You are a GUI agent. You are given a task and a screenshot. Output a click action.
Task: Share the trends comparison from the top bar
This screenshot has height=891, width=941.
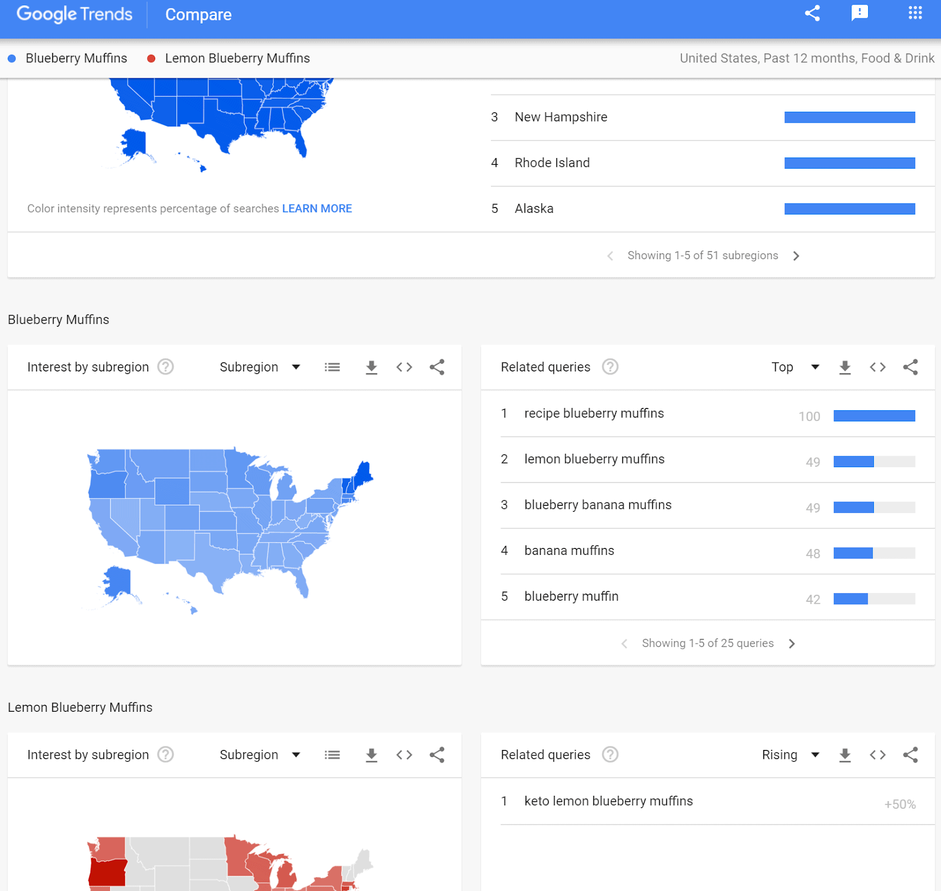point(812,13)
